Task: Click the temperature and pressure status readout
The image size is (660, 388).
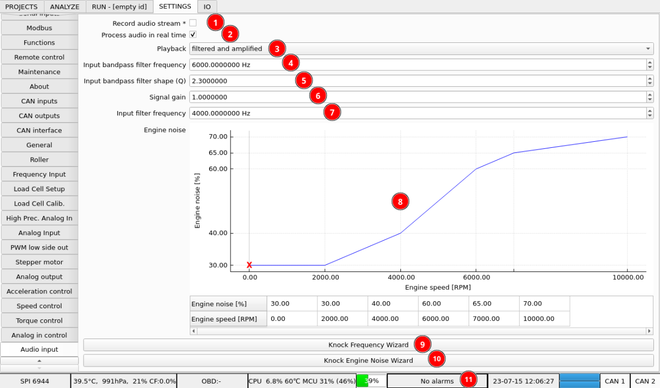Action: click(124, 380)
